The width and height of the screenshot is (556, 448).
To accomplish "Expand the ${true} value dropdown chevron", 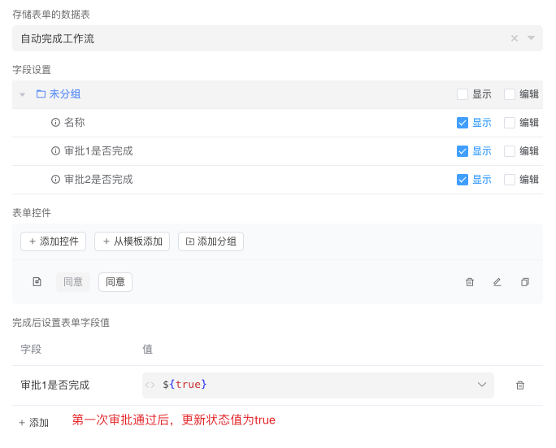I will (x=481, y=385).
